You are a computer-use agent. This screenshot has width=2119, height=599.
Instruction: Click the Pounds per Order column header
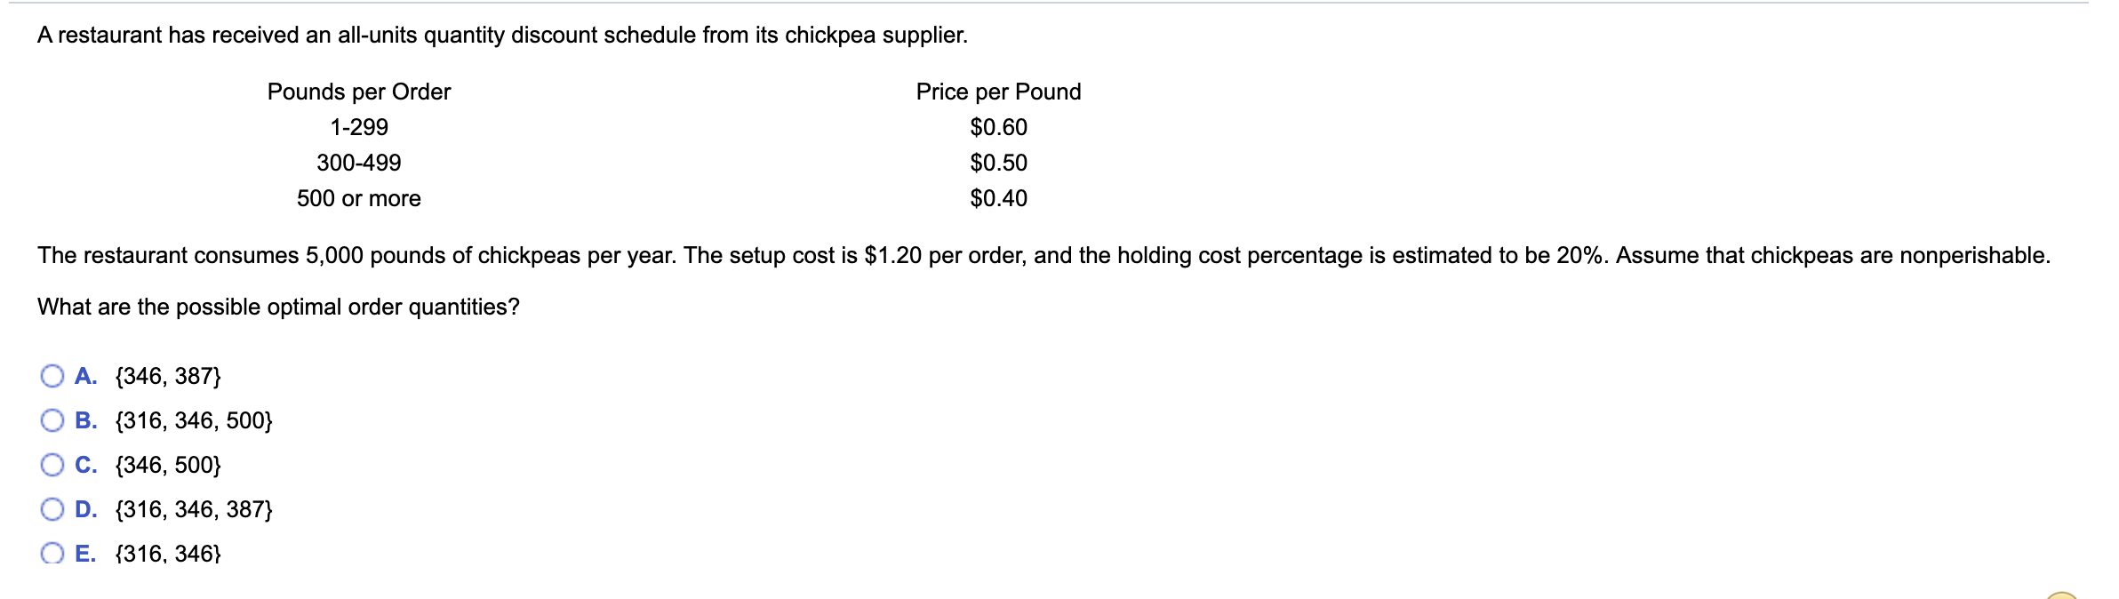coord(359,91)
